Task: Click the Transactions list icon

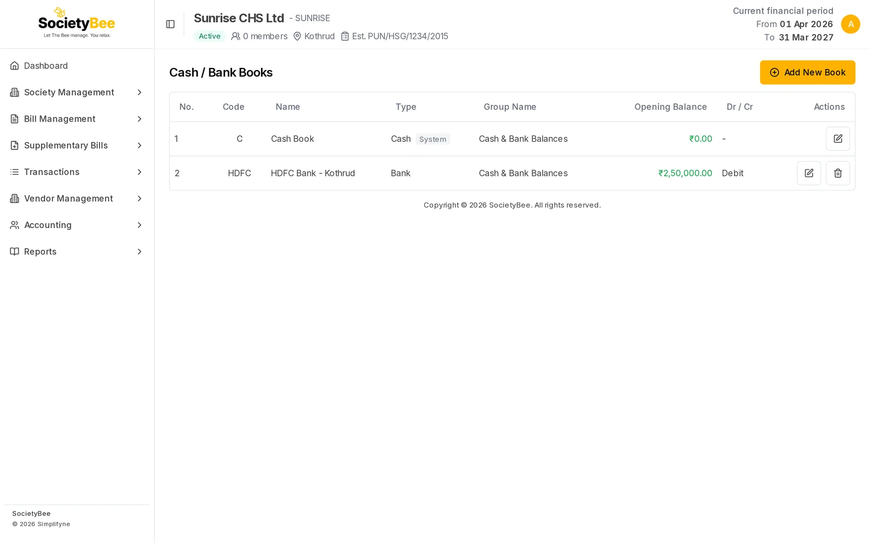Action: click(15, 172)
